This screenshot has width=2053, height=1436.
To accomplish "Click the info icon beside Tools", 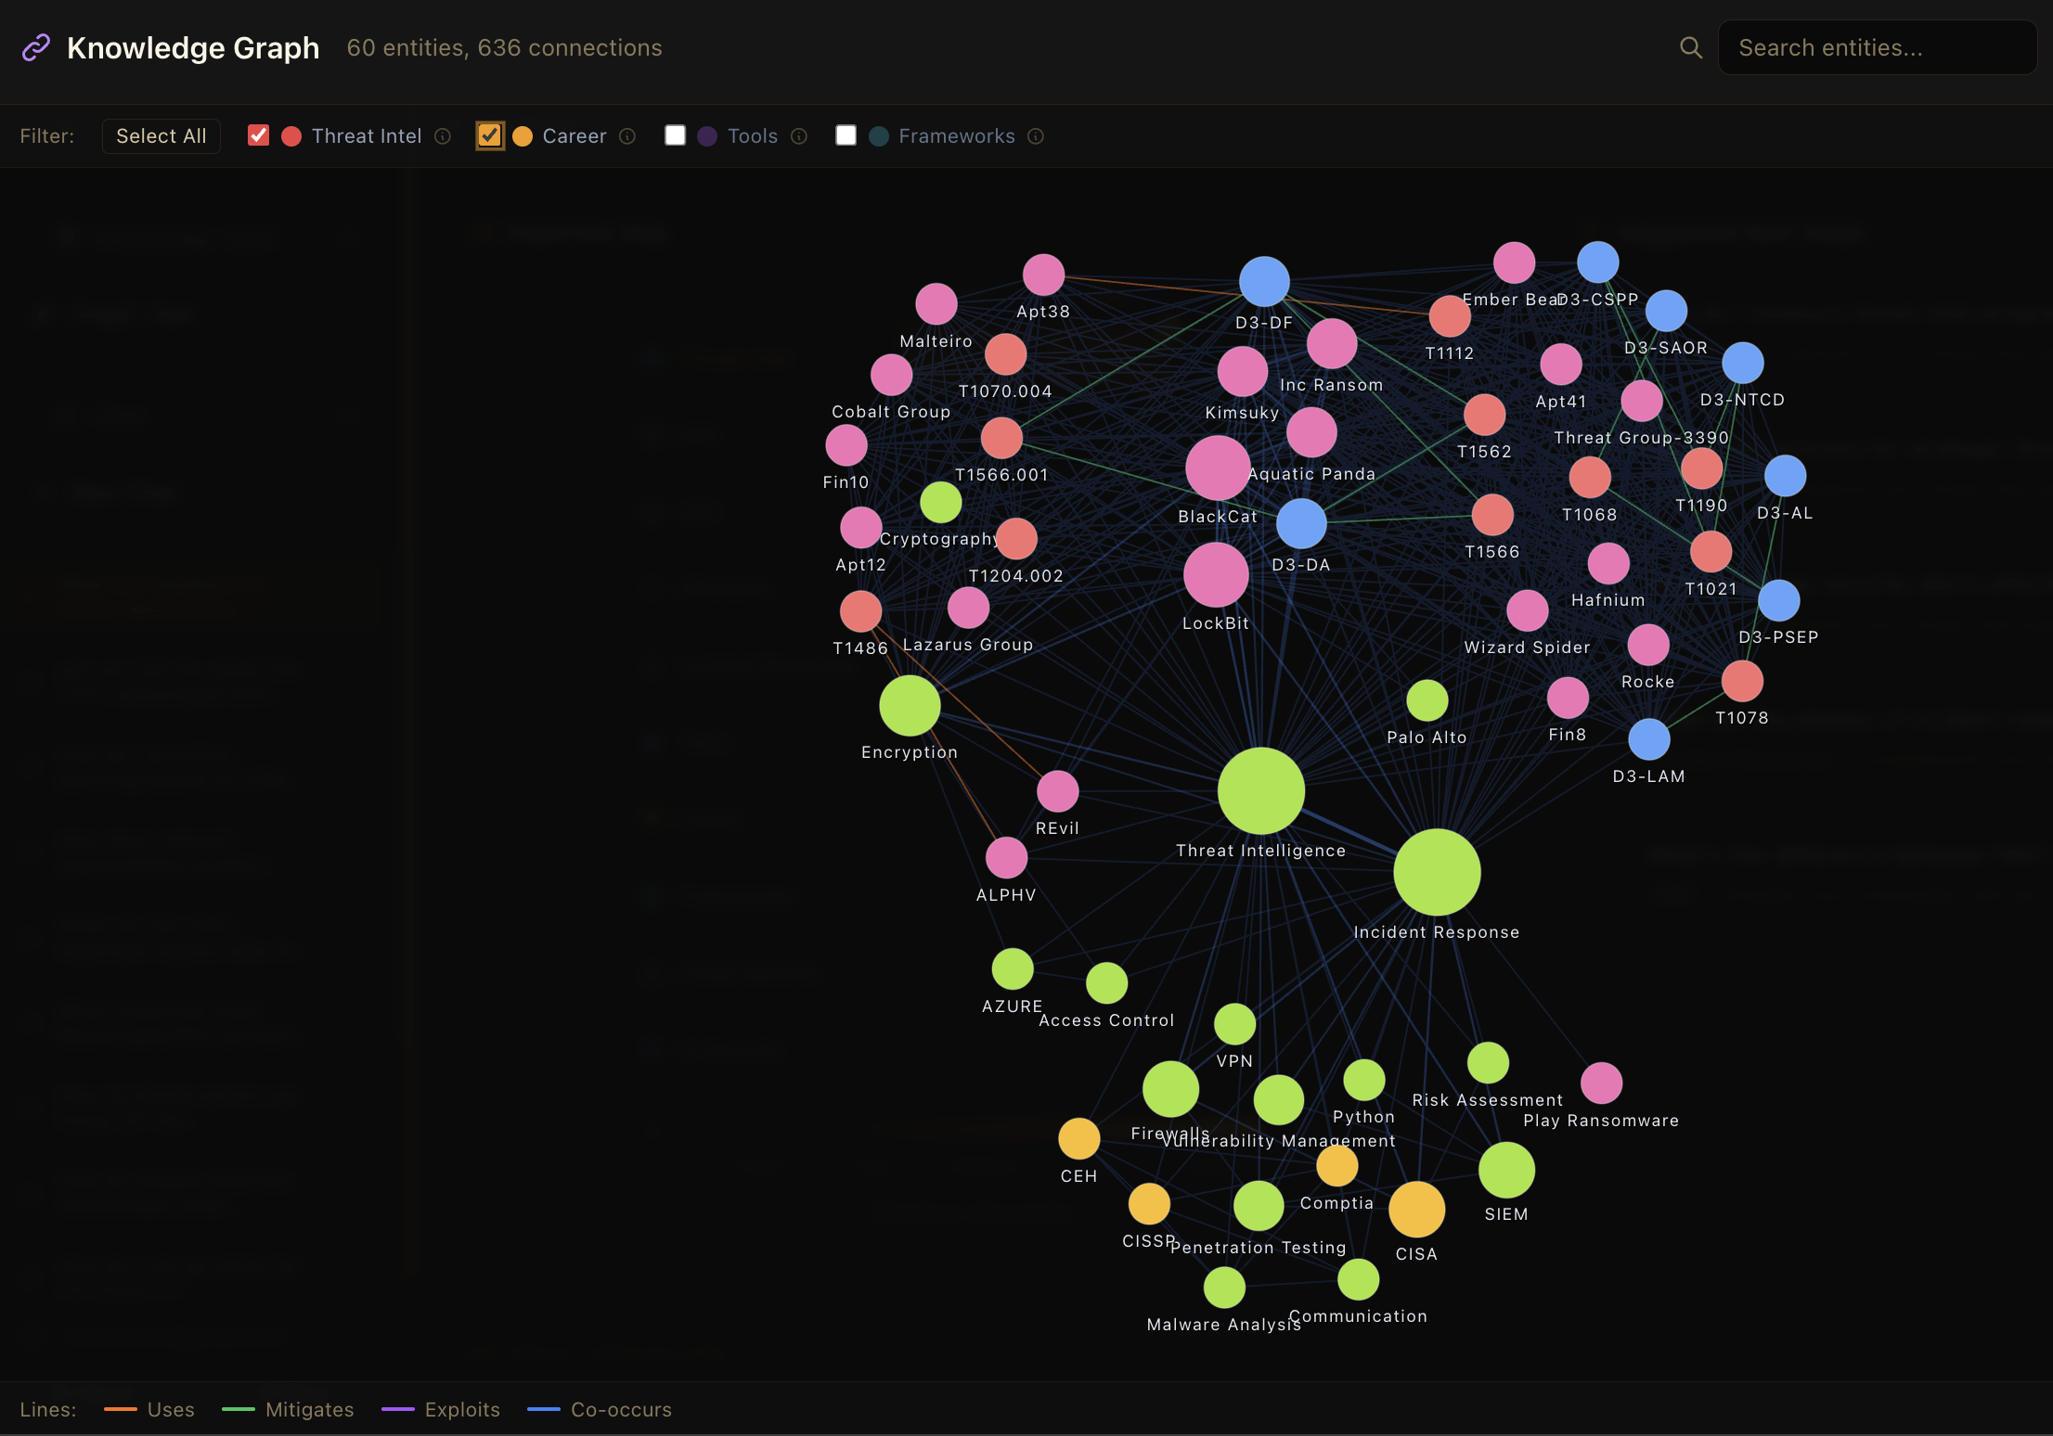I will click(799, 136).
